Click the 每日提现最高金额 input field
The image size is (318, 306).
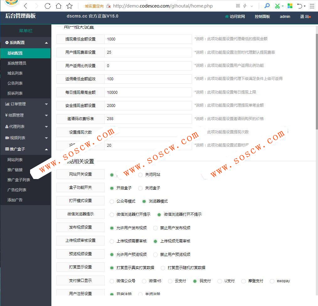tap(148, 92)
